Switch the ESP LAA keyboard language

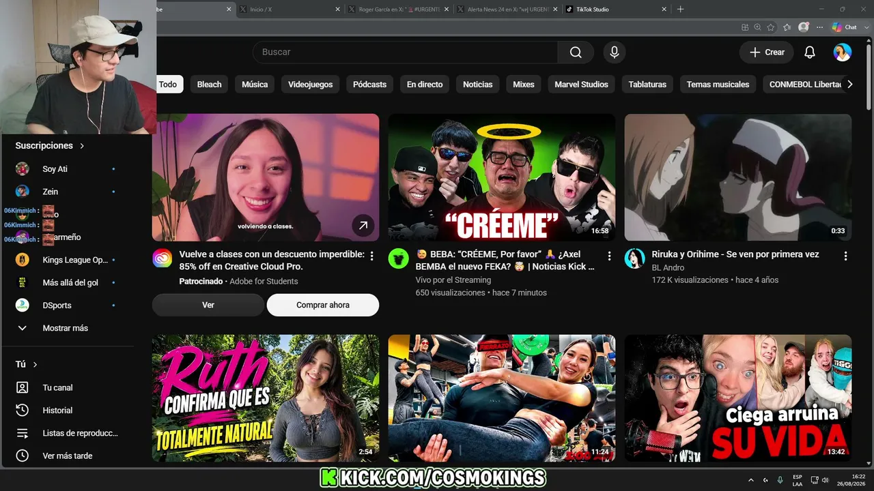[x=798, y=480]
